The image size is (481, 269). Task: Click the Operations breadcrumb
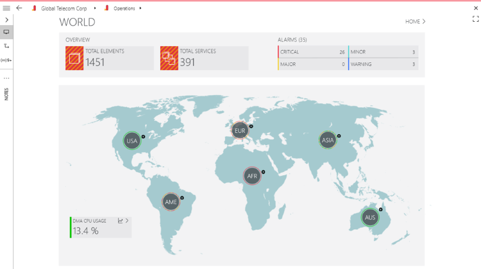pos(123,8)
